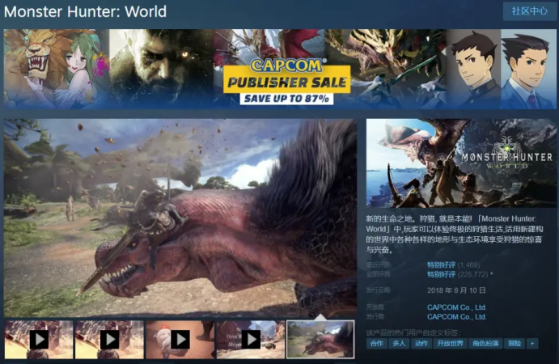This screenshot has height=364, width=559.
Task: Select the 开放世界 tag
Action: click(x=451, y=344)
